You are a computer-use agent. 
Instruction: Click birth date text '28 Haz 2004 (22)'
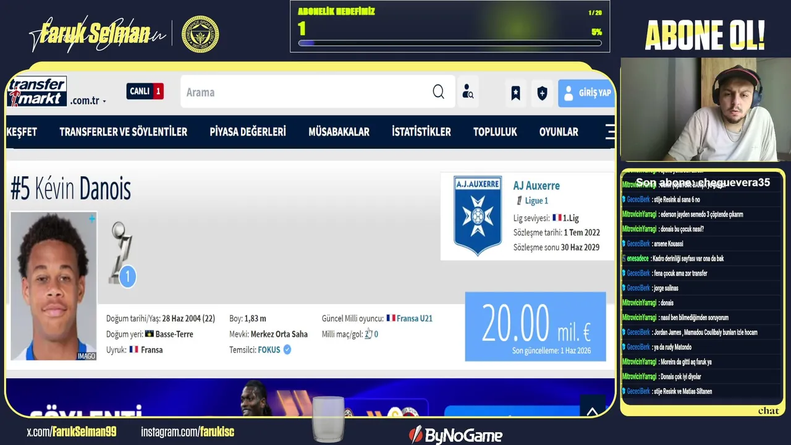pyautogui.click(x=188, y=318)
